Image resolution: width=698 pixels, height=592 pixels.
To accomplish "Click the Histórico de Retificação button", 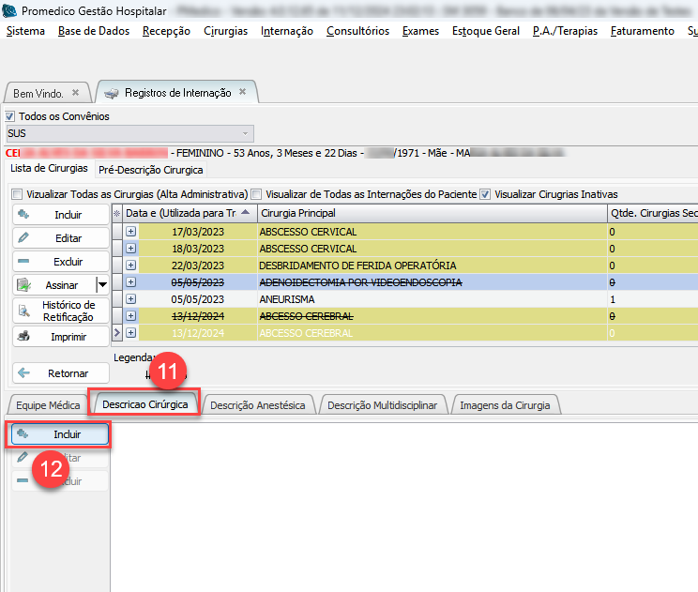I will [60, 311].
